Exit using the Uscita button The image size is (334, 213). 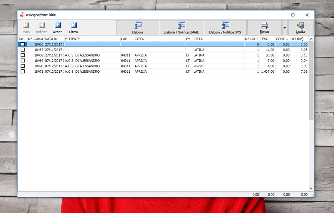point(301,28)
